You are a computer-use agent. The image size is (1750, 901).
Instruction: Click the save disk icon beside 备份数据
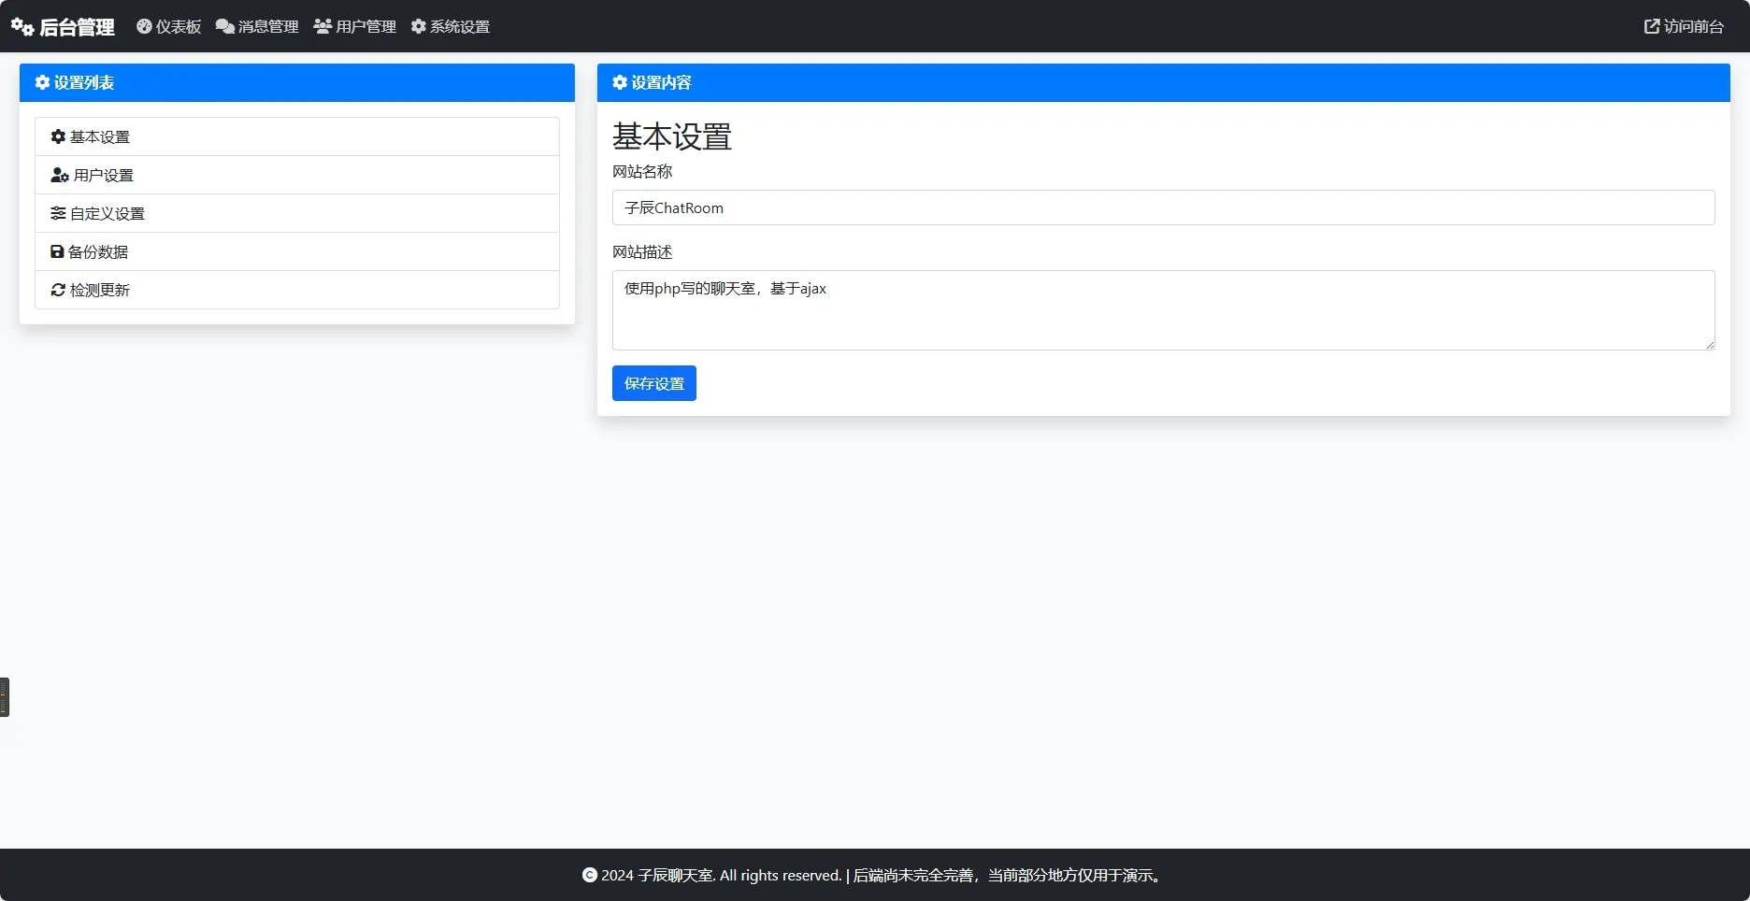click(x=57, y=251)
